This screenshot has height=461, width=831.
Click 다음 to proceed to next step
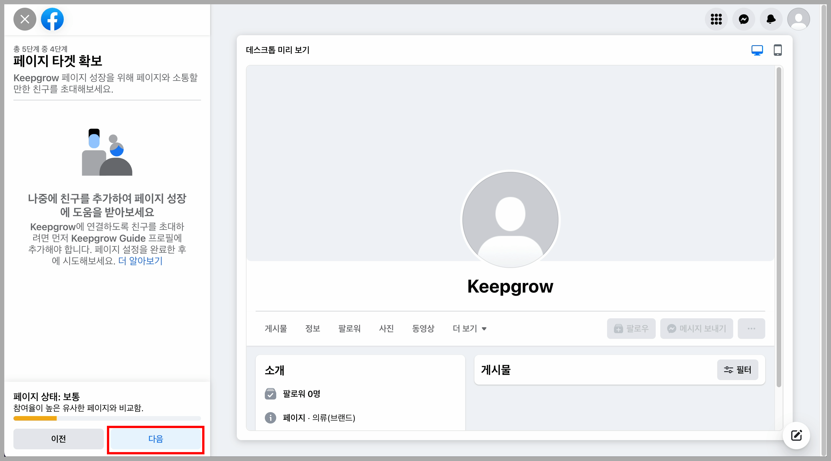pos(156,439)
